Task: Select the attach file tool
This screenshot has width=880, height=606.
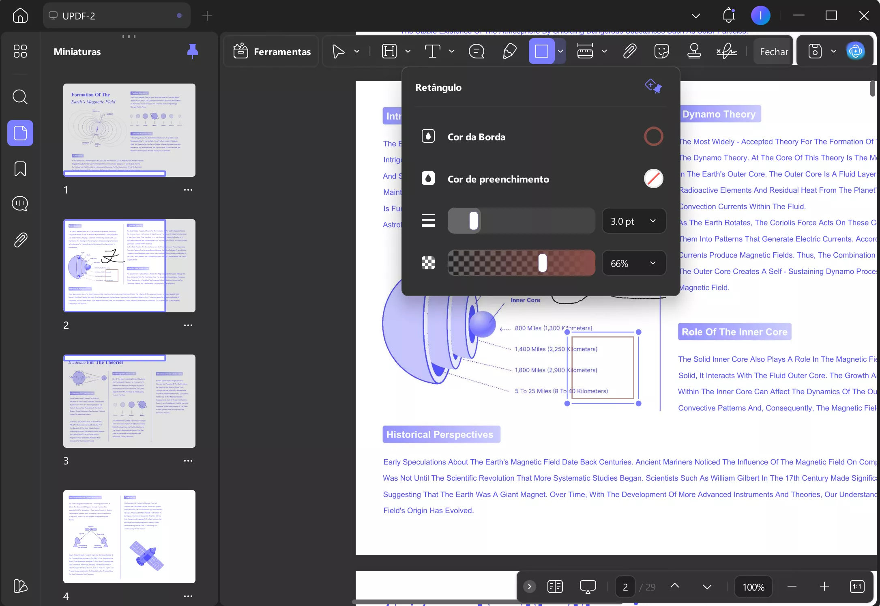Action: [x=630, y=52]
